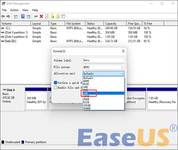Click the Back arrow toolbar icon

[3, 16]
